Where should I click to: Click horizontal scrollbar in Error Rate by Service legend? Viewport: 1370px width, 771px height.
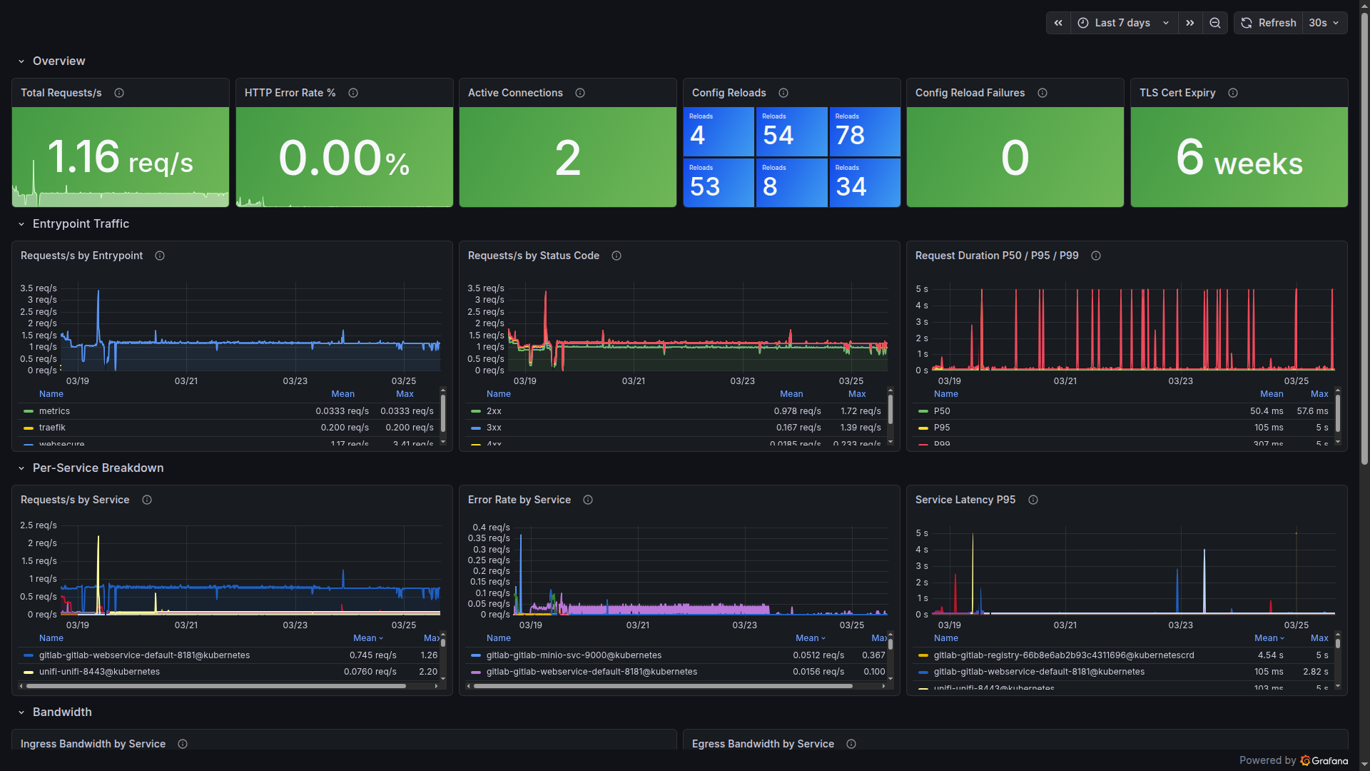click(662, 686)
